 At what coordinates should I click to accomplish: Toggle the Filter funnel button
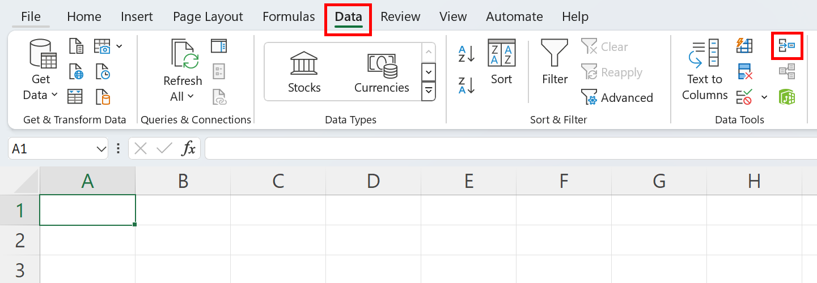(x=554, y=62)
